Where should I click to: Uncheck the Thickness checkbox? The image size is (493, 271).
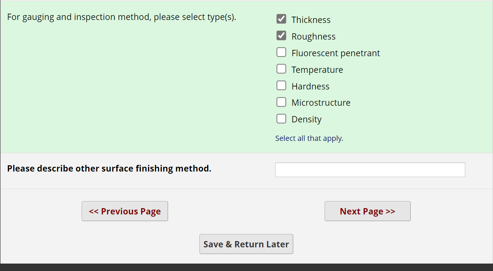pyautogui.click(x=281, y=19)
